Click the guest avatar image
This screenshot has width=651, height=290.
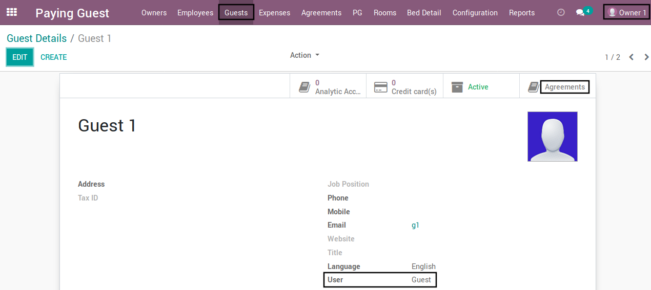click(552, 137)
